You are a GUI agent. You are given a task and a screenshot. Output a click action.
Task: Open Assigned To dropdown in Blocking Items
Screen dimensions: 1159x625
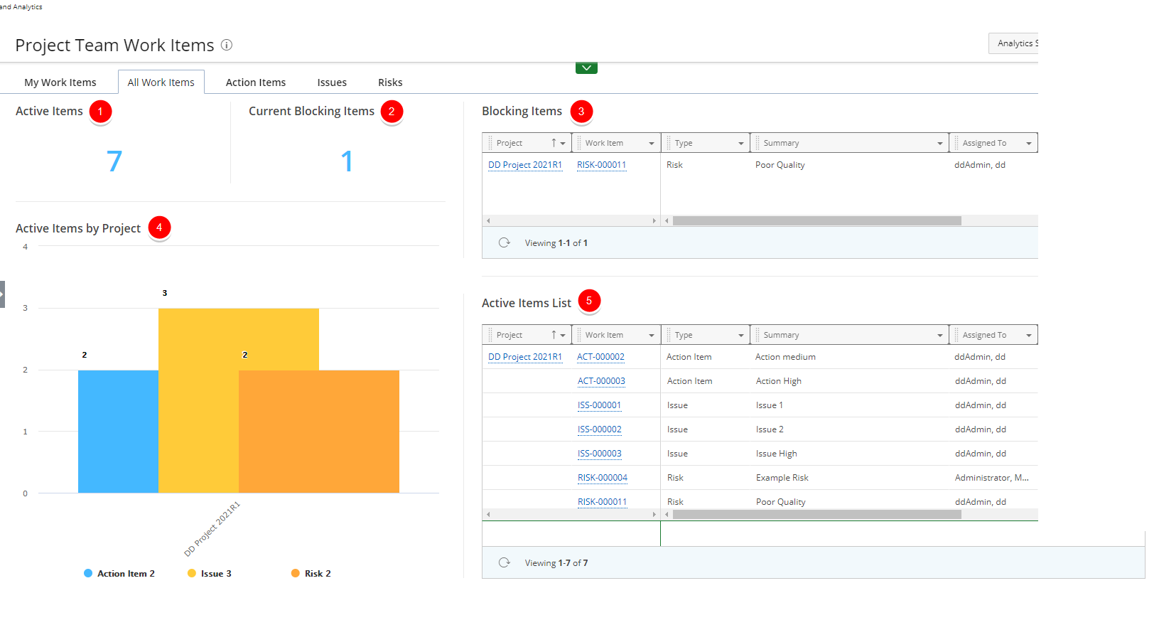click(1028, 143)
